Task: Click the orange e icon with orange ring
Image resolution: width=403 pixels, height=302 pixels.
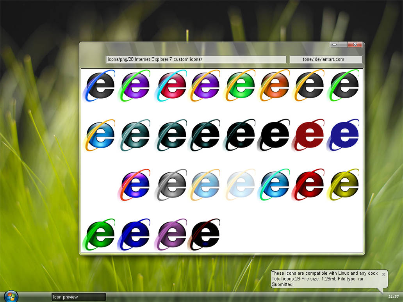Action: [x=275, y=85]
